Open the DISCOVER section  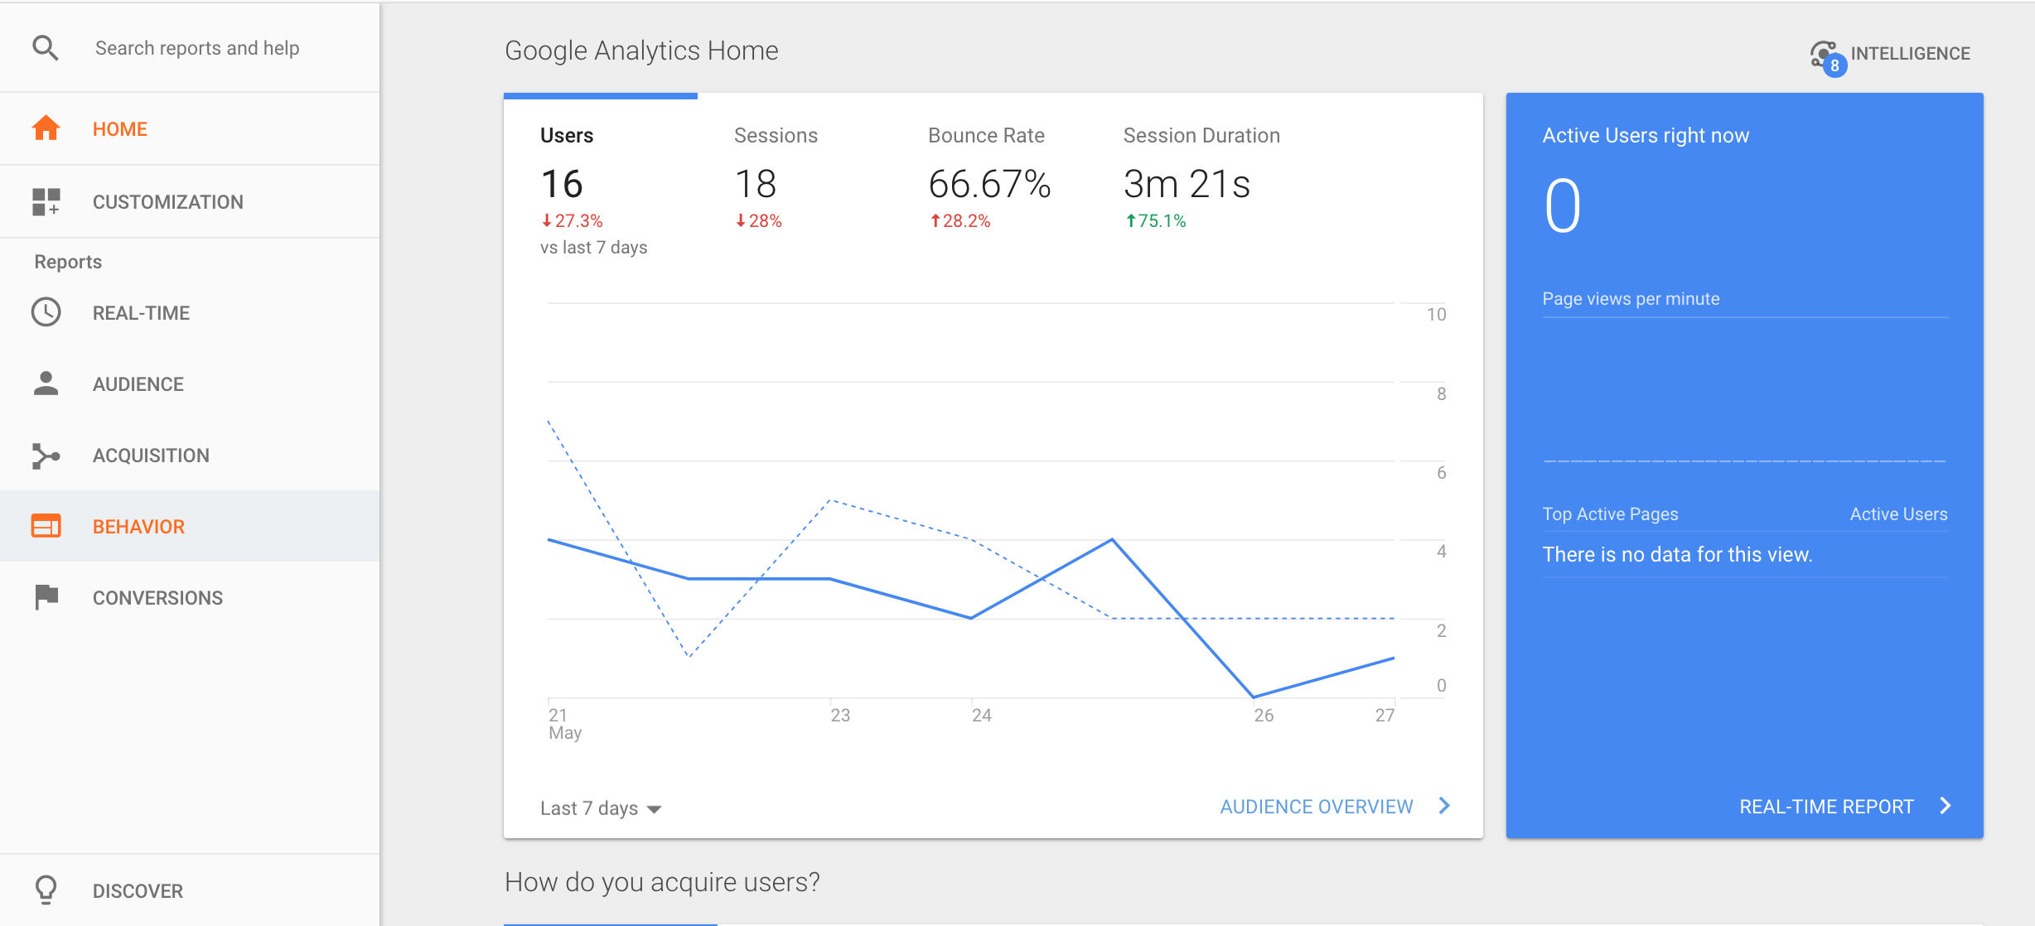tap(190, 890)
